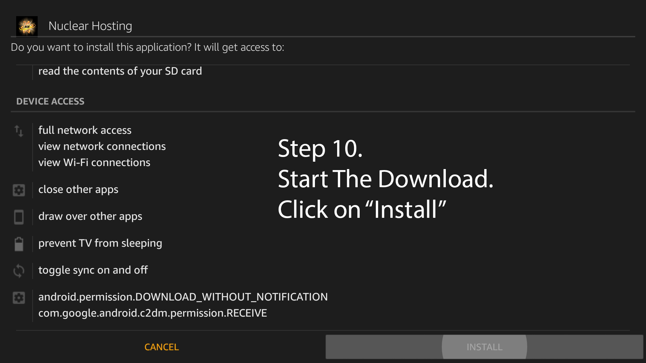Select com.google.android.c2dm.permission.RECEIVE entry

[152, 313]
